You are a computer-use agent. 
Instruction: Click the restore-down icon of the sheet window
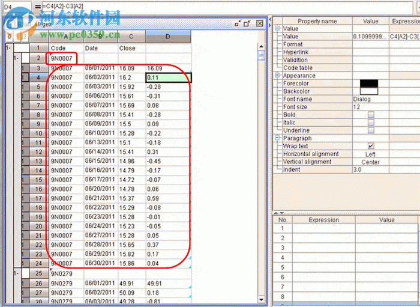pos(238,23)
